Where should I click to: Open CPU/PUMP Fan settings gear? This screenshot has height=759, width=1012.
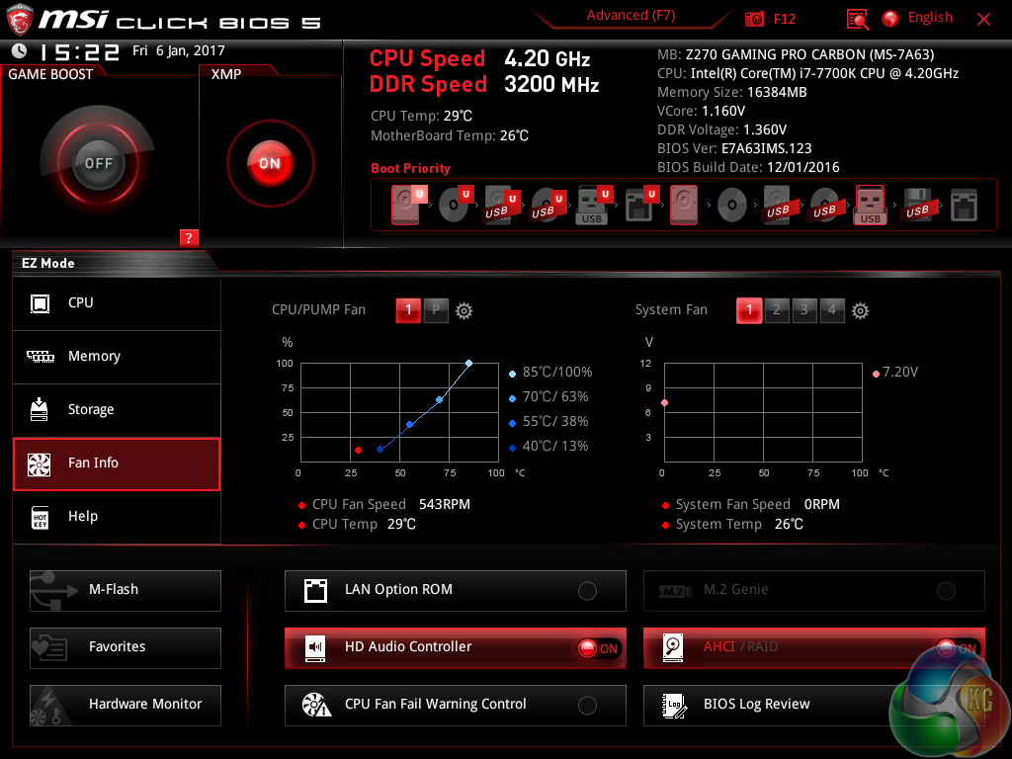tap(464, 311)
